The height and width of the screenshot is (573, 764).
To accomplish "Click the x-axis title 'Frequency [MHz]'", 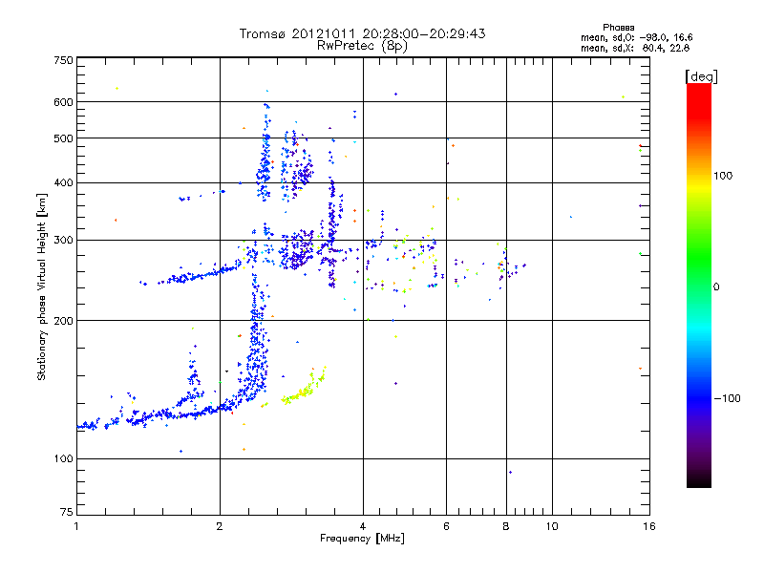I will 362,539.
